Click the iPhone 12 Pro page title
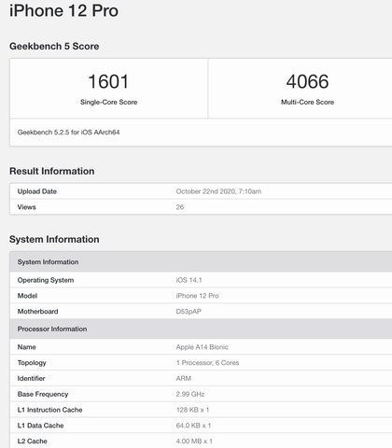The width and height of the screenshot is (392, 448). (63, 11)
